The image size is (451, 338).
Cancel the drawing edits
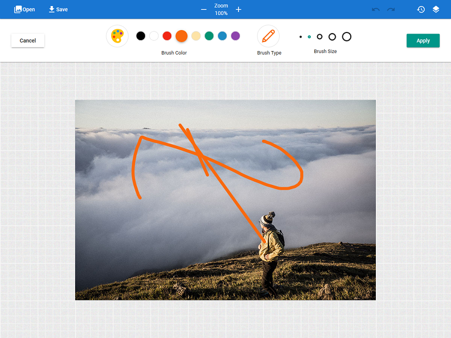(x=28, y=41)
